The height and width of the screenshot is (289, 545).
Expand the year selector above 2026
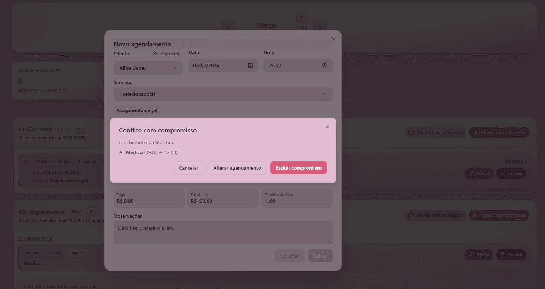coord(301,17)
